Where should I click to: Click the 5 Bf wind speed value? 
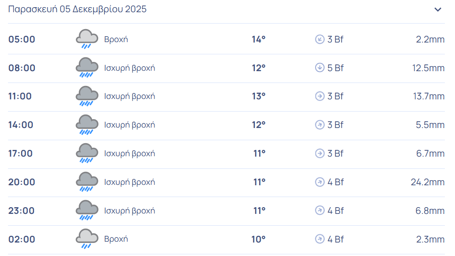335,68
